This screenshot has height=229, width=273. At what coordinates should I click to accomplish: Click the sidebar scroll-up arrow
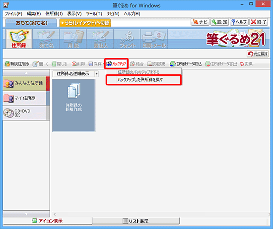tap(26, 73)
